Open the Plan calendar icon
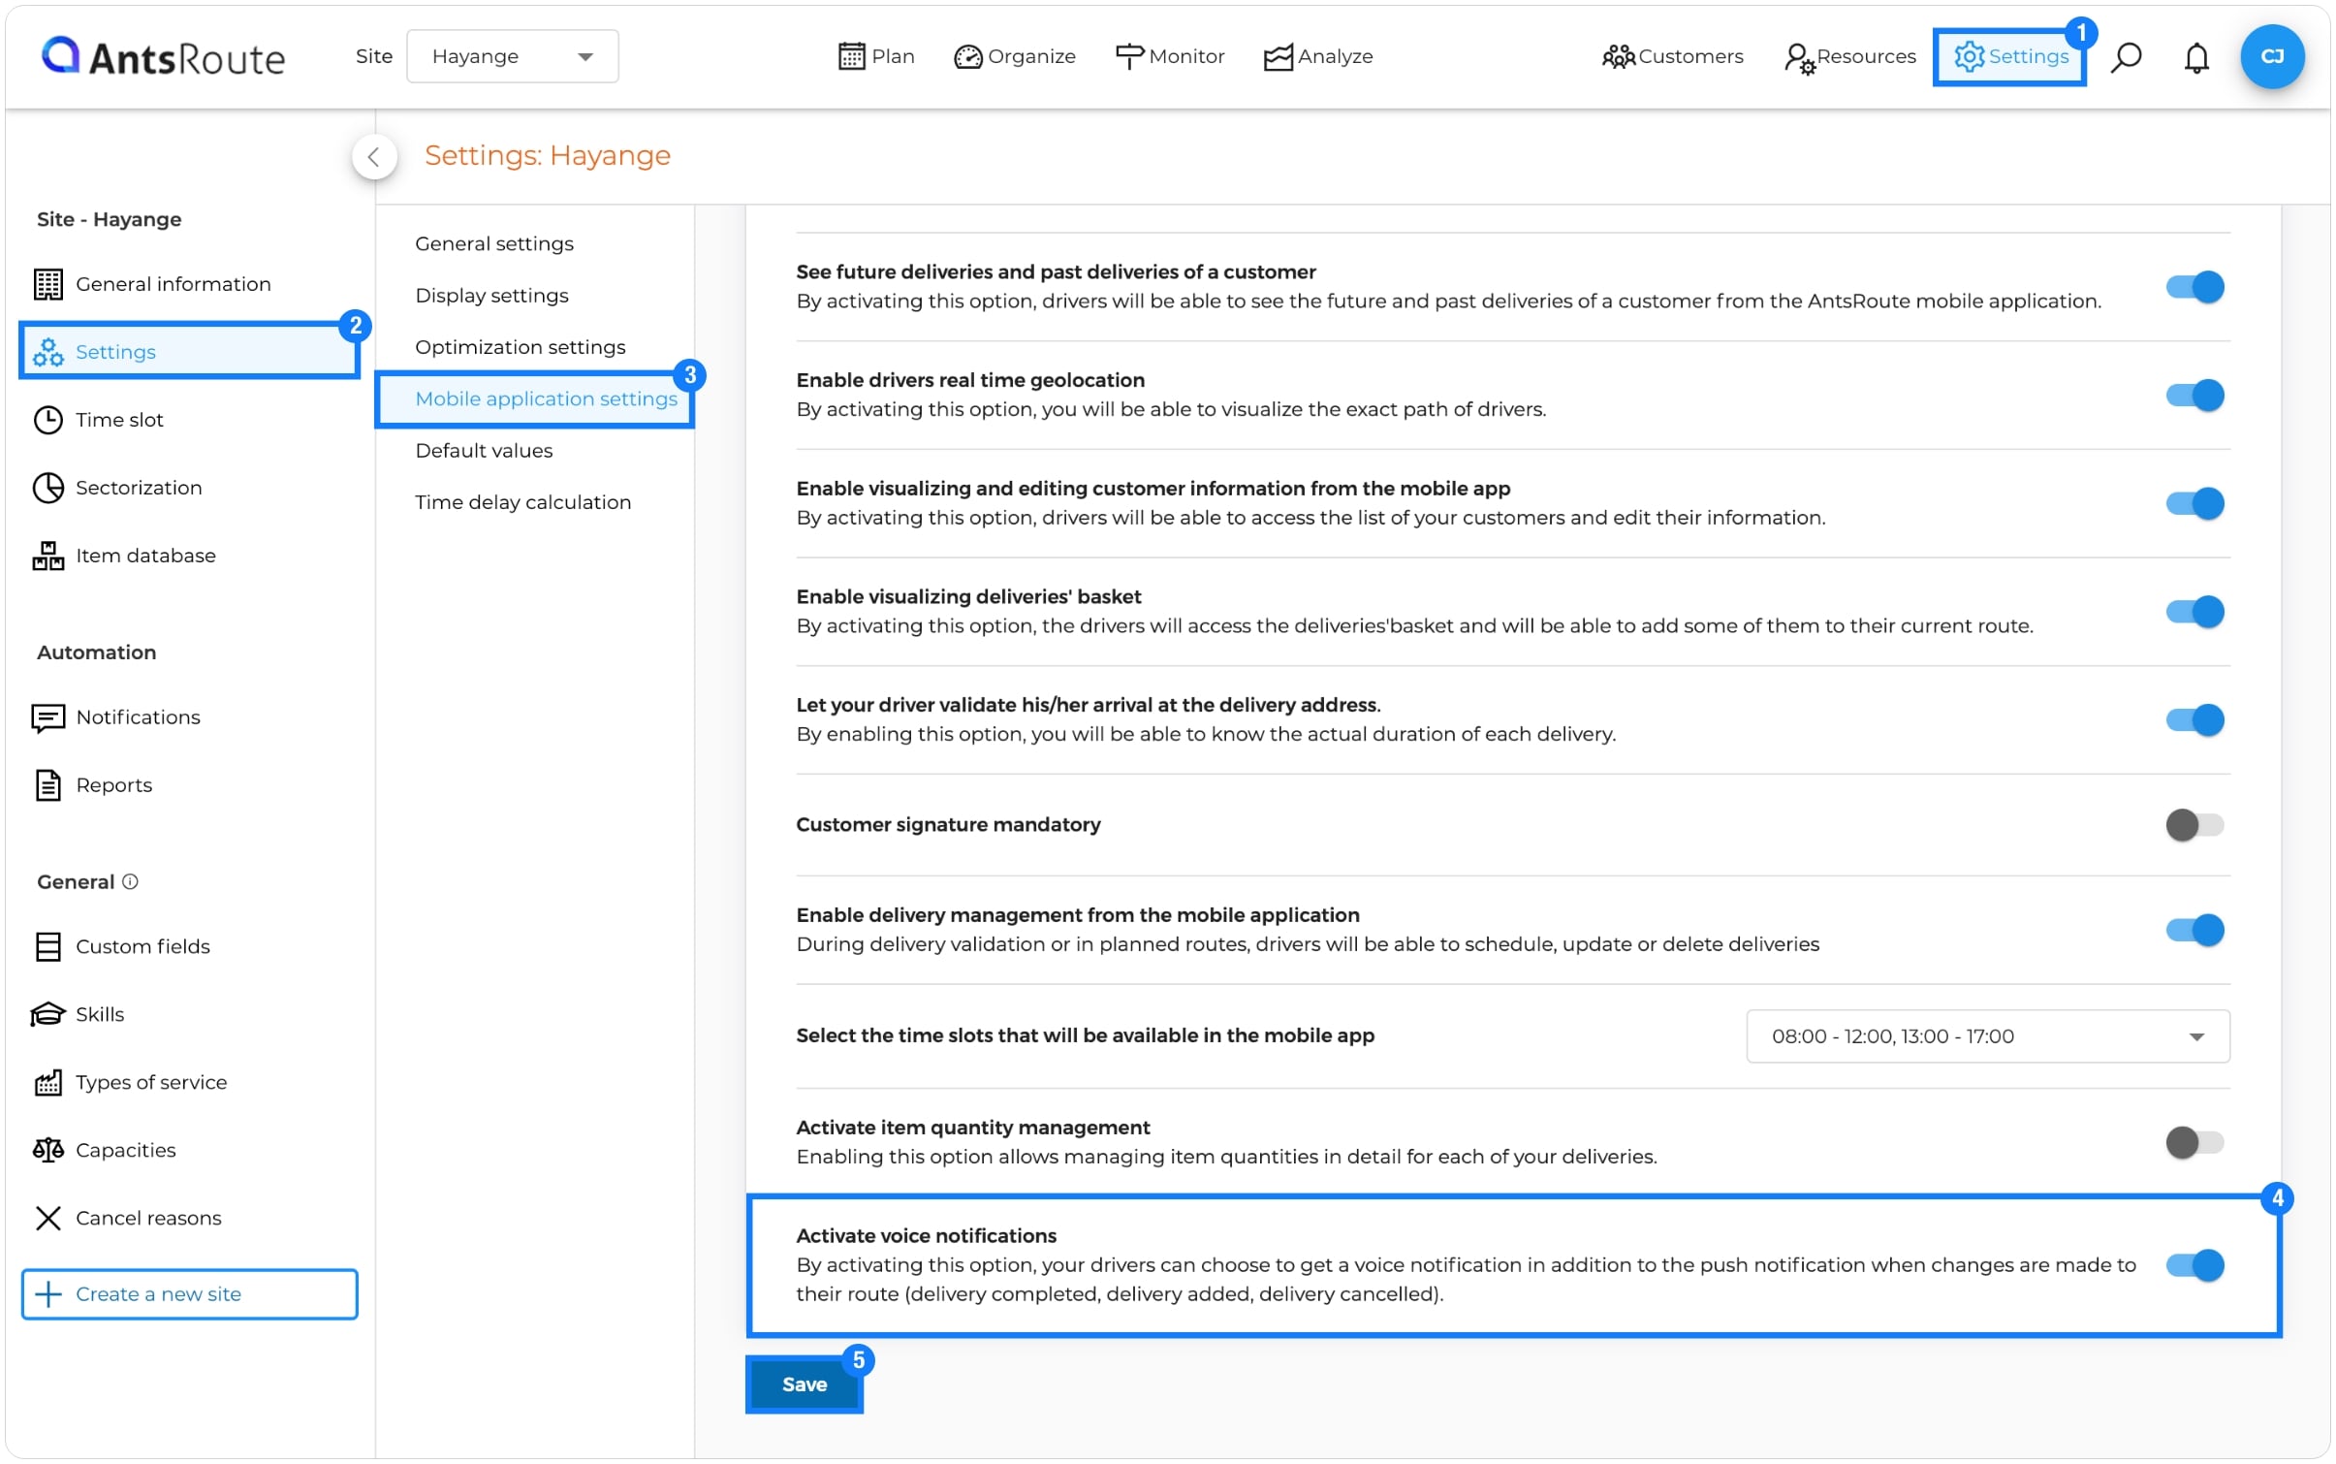Image resolution: width=2336 pixels, height=1464 pixels. 850,56
